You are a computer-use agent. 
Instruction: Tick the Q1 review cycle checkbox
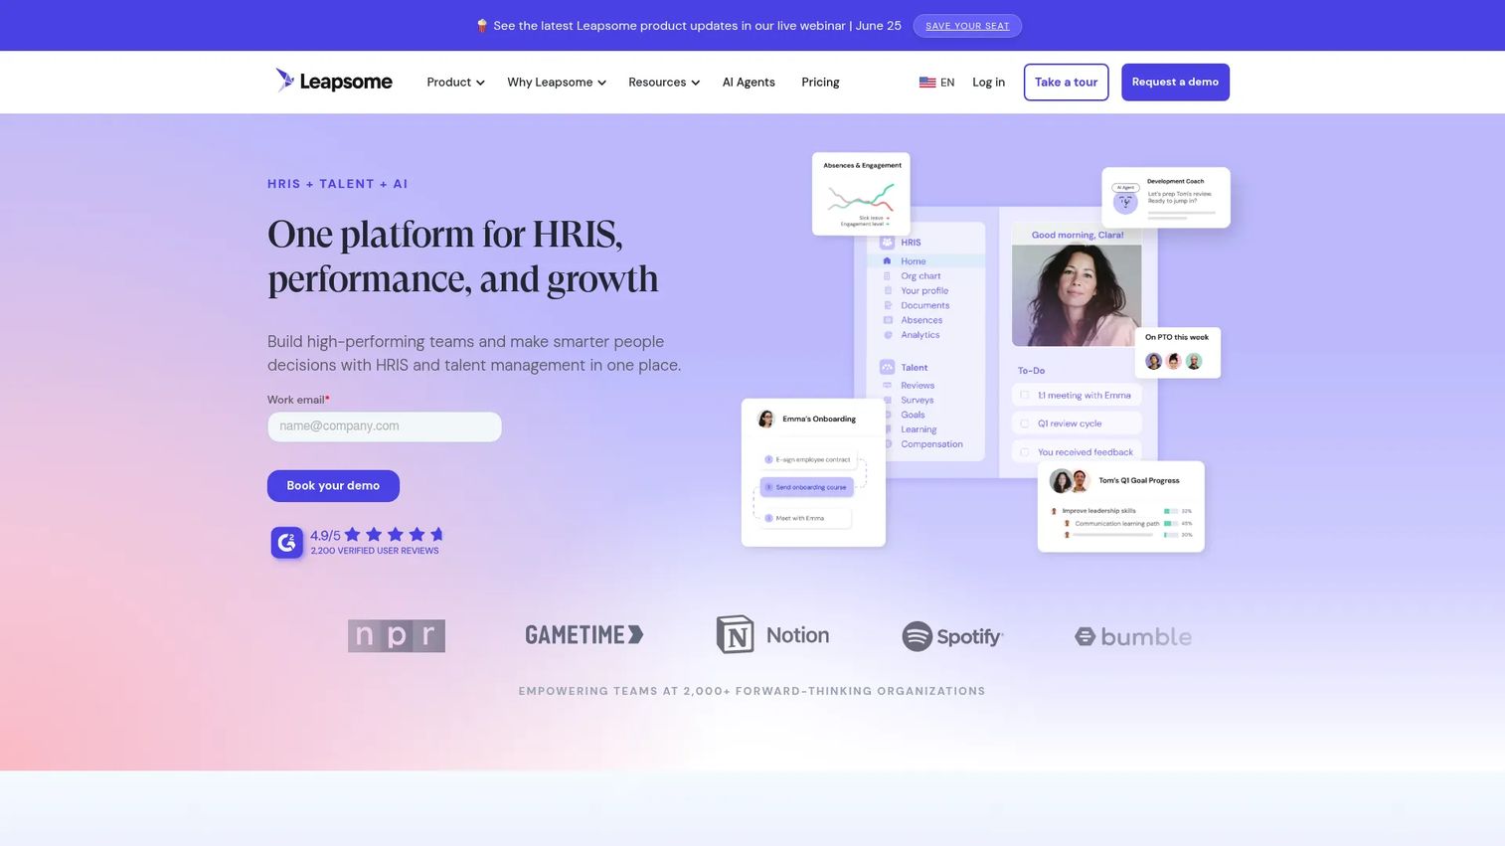[x=1025, y=423]
